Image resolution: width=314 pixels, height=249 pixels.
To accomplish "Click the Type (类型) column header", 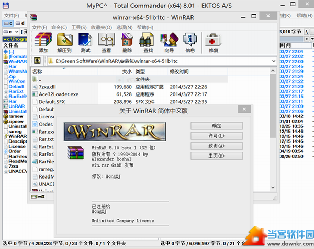I will click(x=151, y=72).
